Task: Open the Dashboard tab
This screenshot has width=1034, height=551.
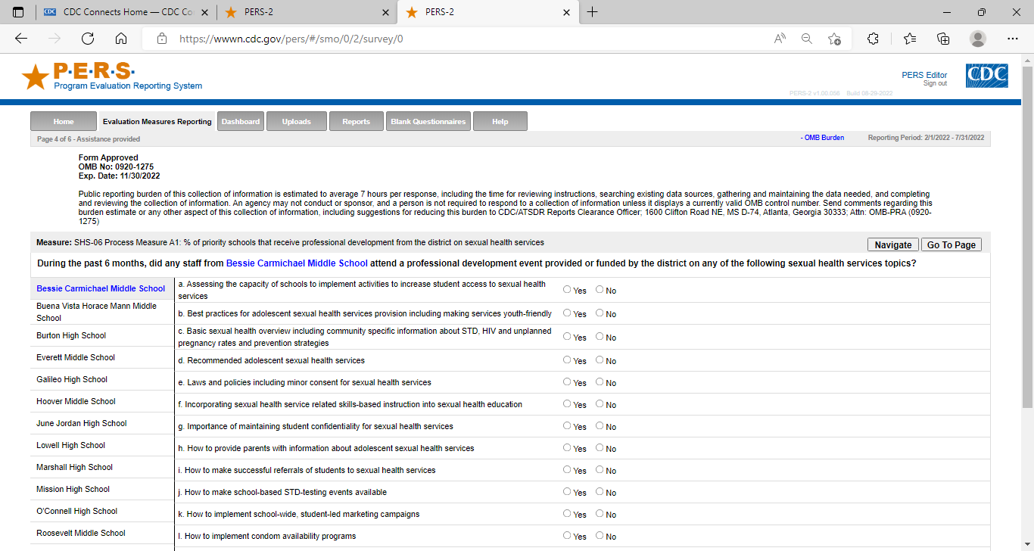Action: point(241,121)
